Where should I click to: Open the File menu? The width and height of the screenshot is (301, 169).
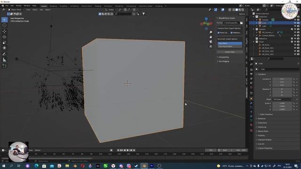click(x=7, y=6)
